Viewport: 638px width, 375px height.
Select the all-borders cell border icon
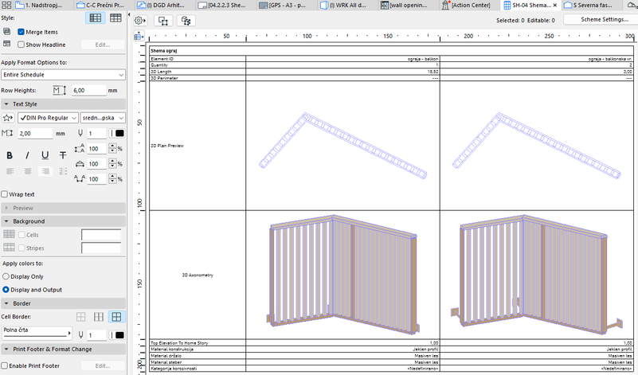[117, 317]
